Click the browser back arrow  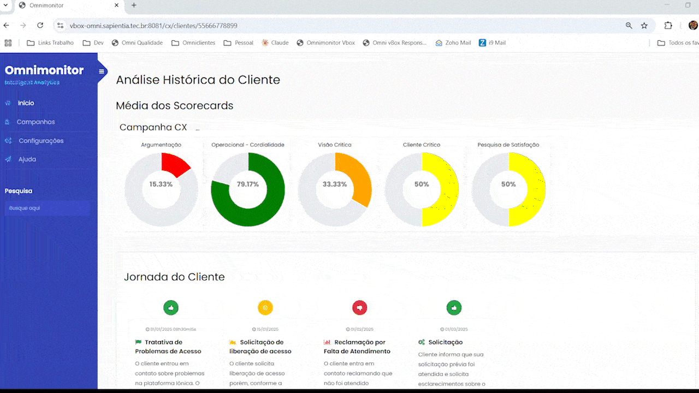(7, 26)
